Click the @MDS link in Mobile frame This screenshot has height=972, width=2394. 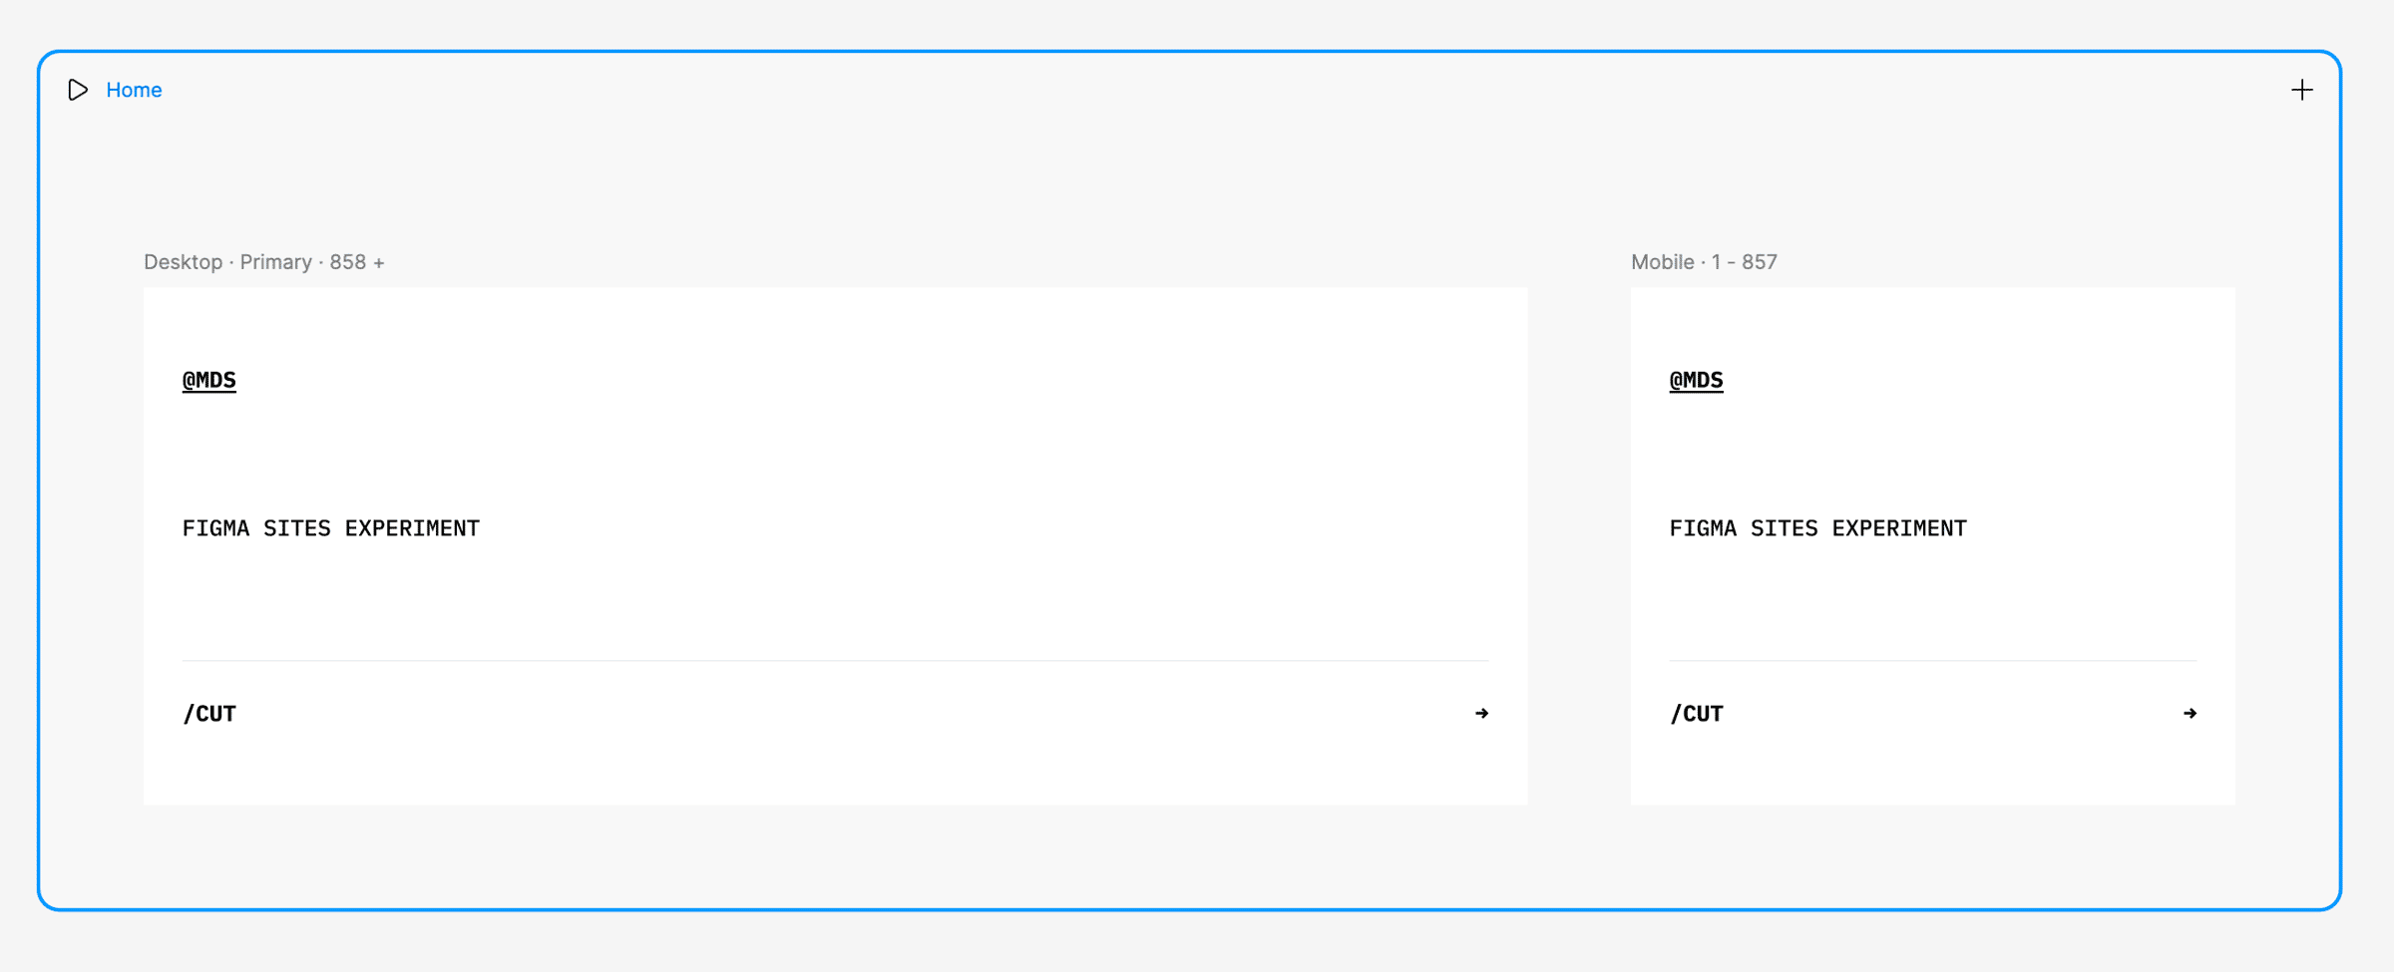tap(1696, 380)
